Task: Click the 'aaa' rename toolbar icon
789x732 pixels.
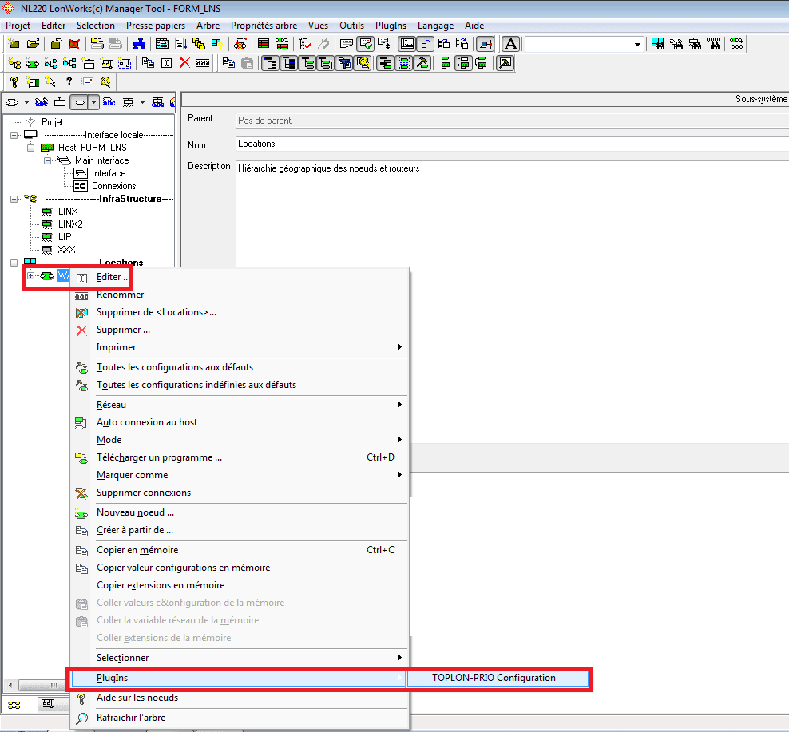Action: [x=203, y=63]
